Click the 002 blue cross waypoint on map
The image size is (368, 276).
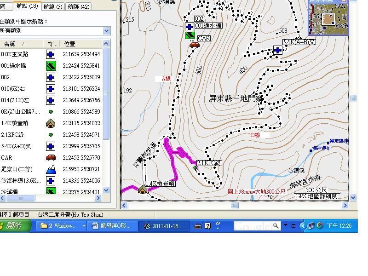(x=190, y=27)
